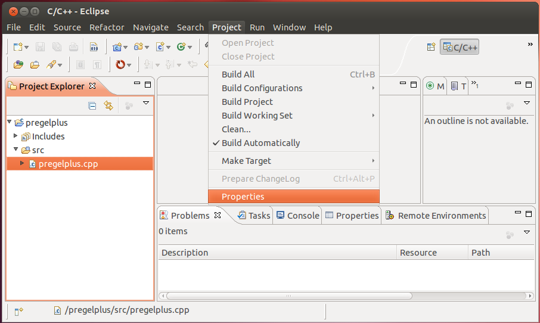Click the New wizard toolbar icon
This screenshot has height=323, width=540.
[17, 46]
